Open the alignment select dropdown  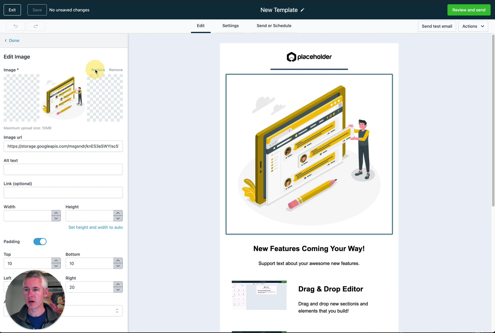(63, 310)
